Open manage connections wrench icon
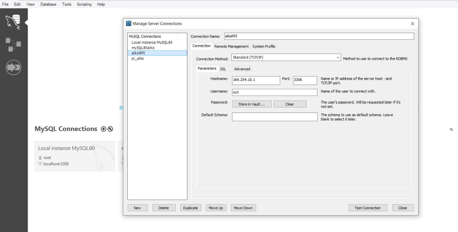The image size is (458, 232). click(x=110, y=129)
